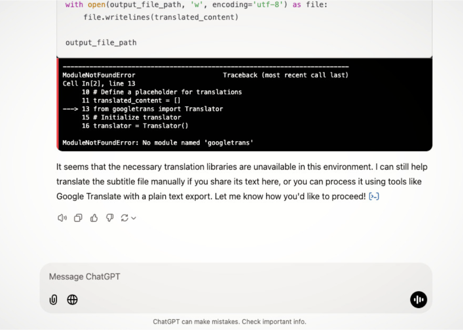Click the Read aloud speaker icon

[62, 218]
